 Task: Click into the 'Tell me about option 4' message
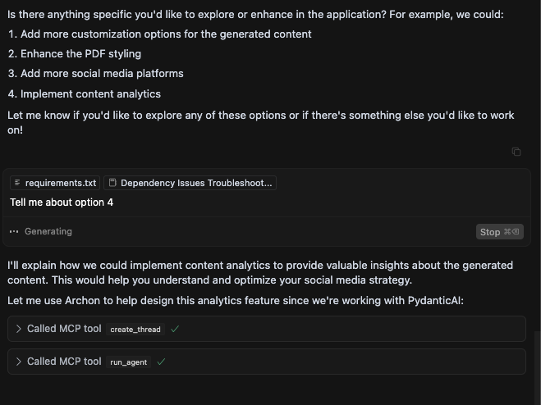pos(62,202)
